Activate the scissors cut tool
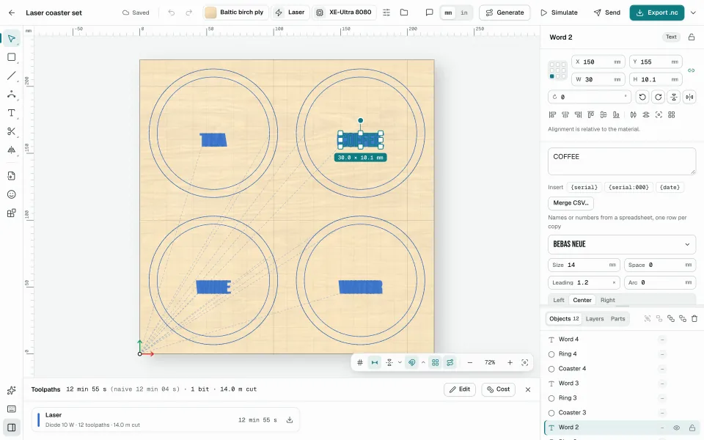The image size is (704, 440). coord(12,131)
